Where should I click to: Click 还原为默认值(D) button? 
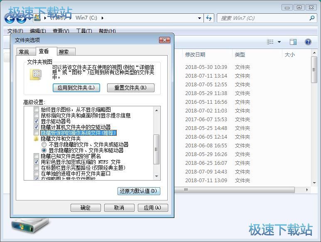[139, 191]
